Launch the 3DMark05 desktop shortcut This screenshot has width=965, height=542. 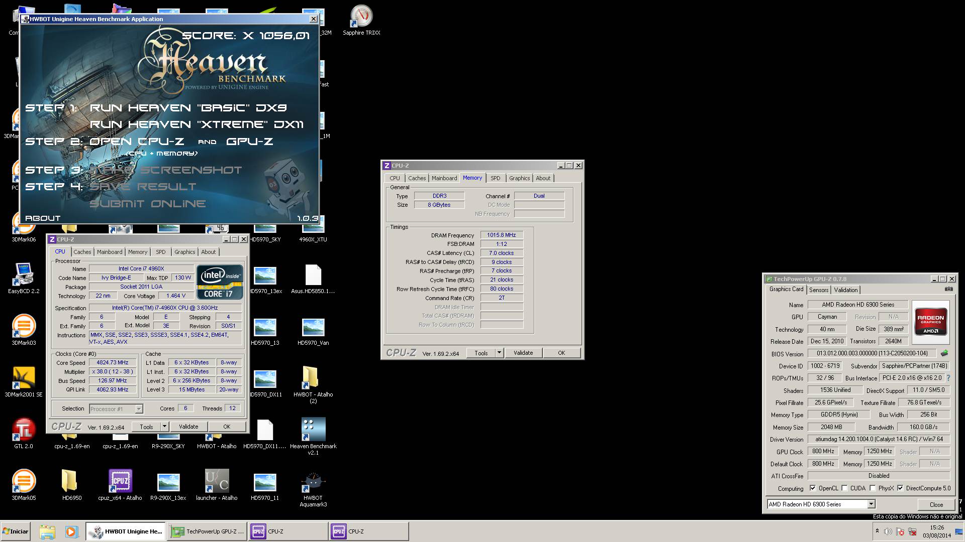[x=24, y=485]
